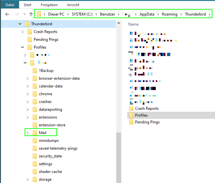Select the calendar-data folder
This screenshot has width=215, height=183.
point(51,86)
